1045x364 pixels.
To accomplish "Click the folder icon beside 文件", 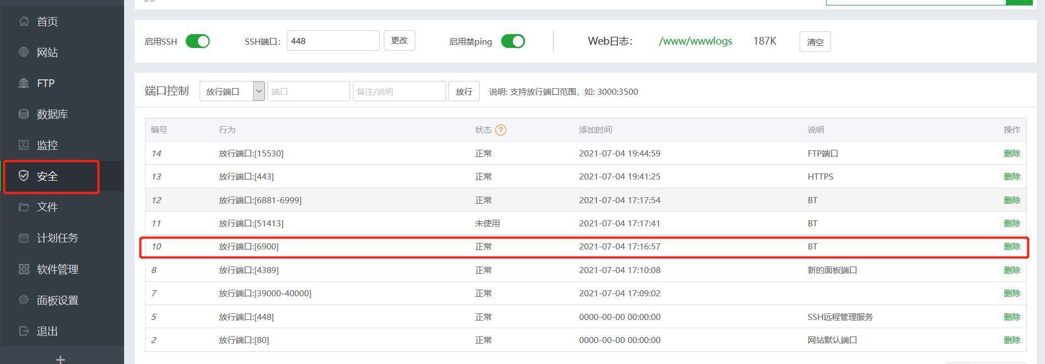I will point(24,207).
